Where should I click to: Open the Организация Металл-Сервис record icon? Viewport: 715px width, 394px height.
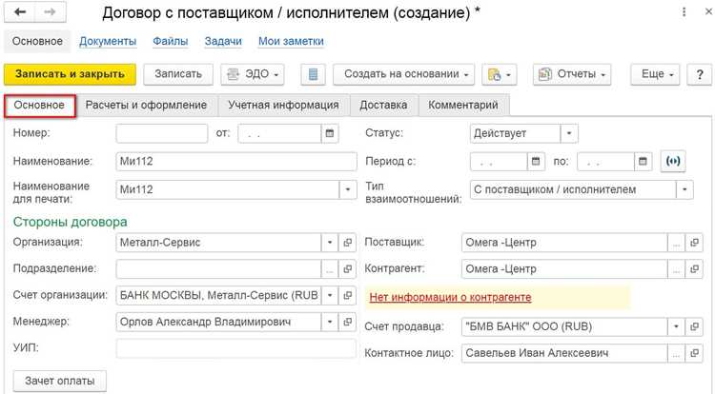tap(347, 243)
